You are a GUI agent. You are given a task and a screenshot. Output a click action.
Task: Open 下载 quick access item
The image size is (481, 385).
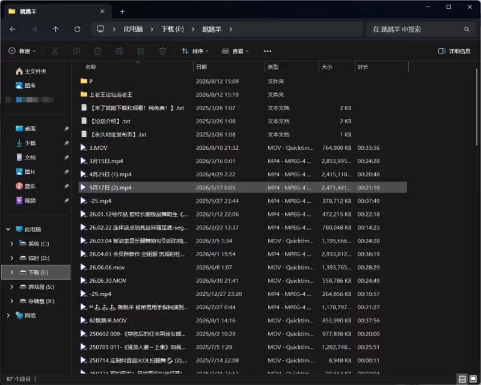[x=25, y=143]
